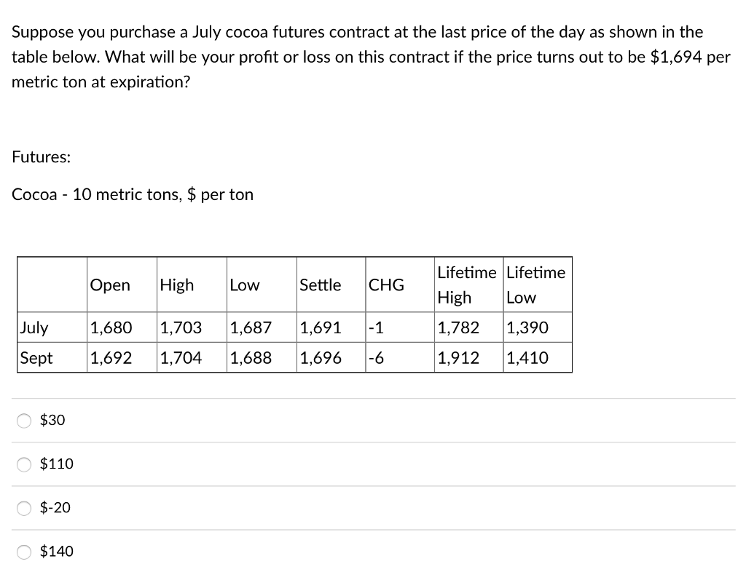This screenshot has width=746, height=572.
Task: Click the Cocoa contract description text
Action: coord(132,194)
